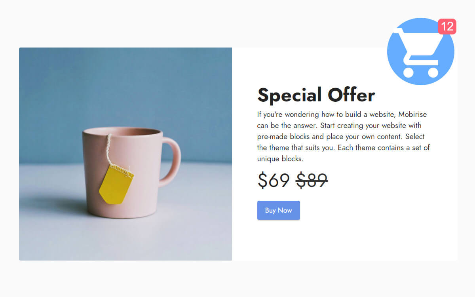Click the left wheel of the cart icon
The image size is (475, 297).
point(408,72)
